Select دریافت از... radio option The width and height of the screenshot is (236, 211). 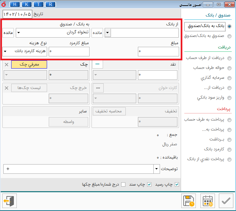click(x=229, y=88)
